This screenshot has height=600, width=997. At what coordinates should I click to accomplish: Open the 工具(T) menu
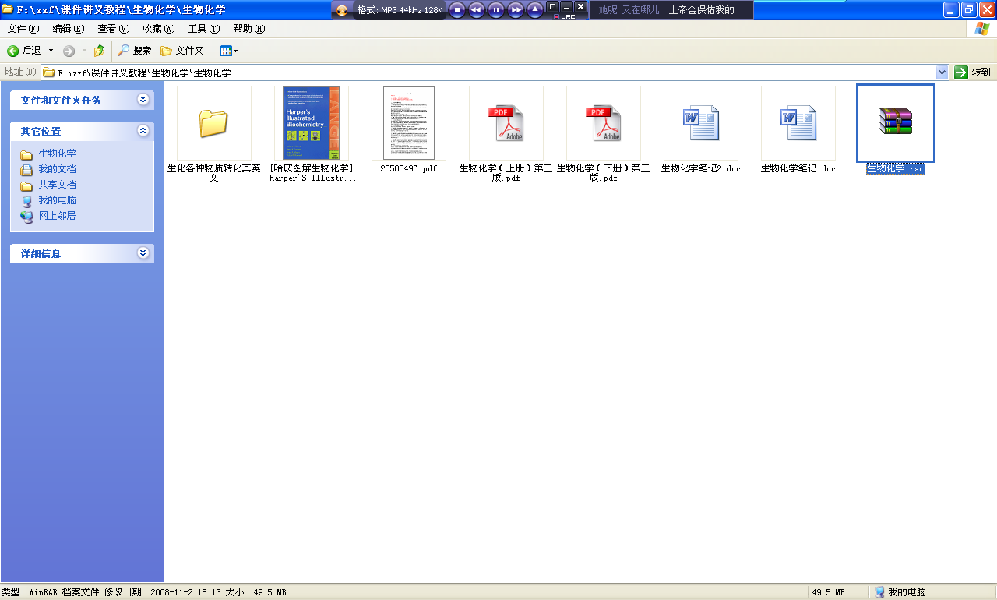click(203, 29)
